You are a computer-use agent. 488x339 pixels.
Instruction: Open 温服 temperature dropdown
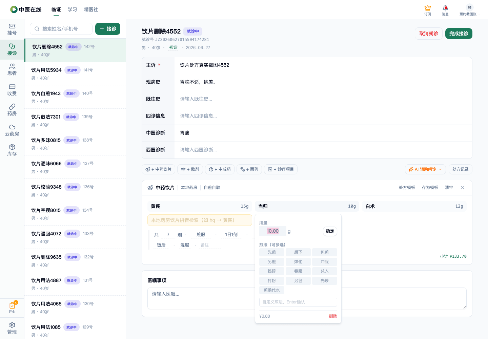185,245
